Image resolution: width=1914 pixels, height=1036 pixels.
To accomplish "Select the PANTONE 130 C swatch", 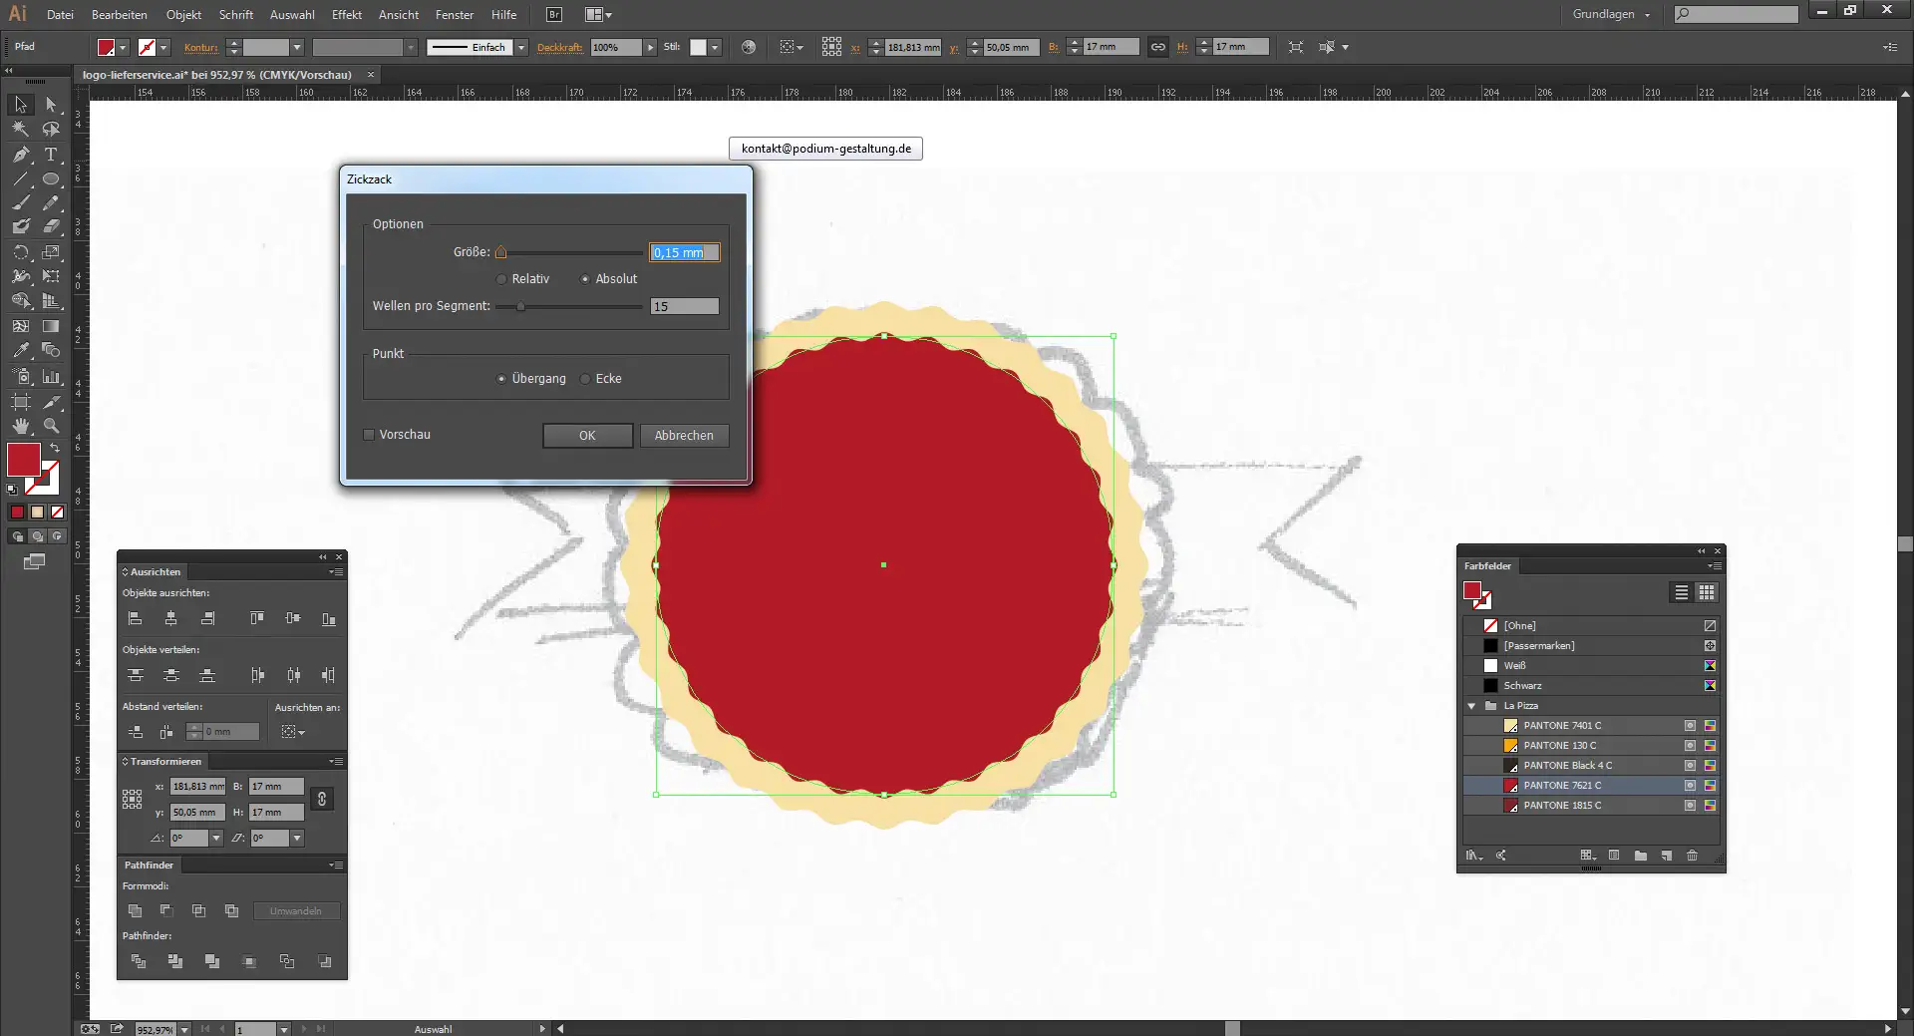I will point(1561,745).
